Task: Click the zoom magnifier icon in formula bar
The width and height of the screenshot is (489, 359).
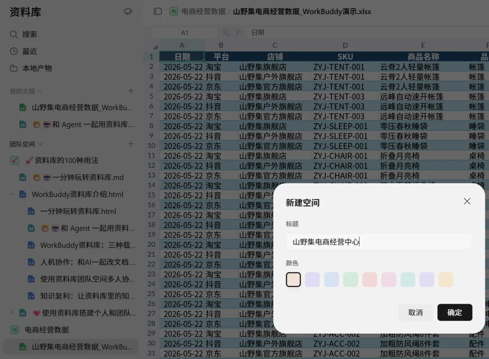Action: tap(225, 33)
